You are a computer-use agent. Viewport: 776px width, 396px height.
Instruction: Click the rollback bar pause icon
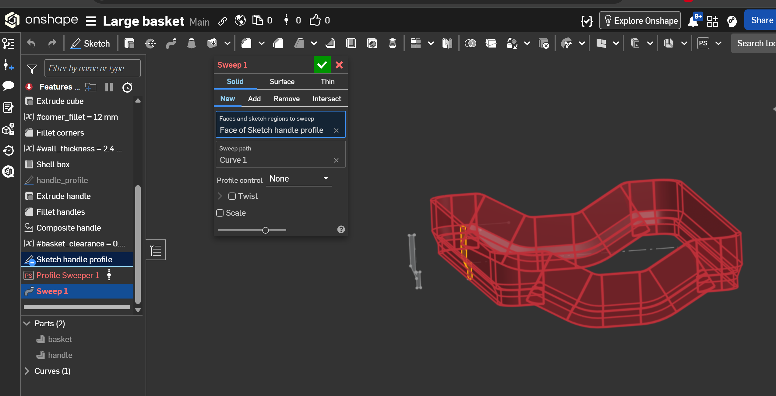(109, 87)
